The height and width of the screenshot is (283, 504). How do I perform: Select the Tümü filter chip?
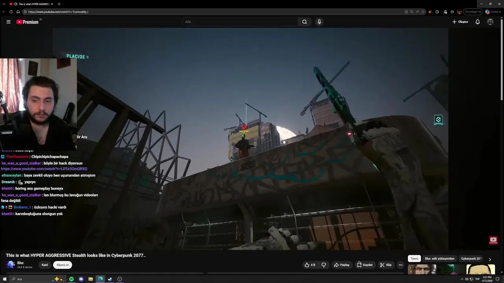414,259
